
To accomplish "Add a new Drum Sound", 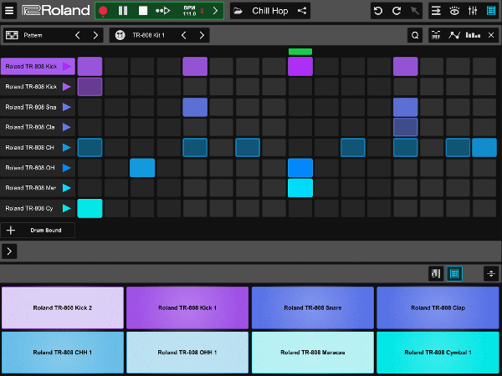I will 38,231.
